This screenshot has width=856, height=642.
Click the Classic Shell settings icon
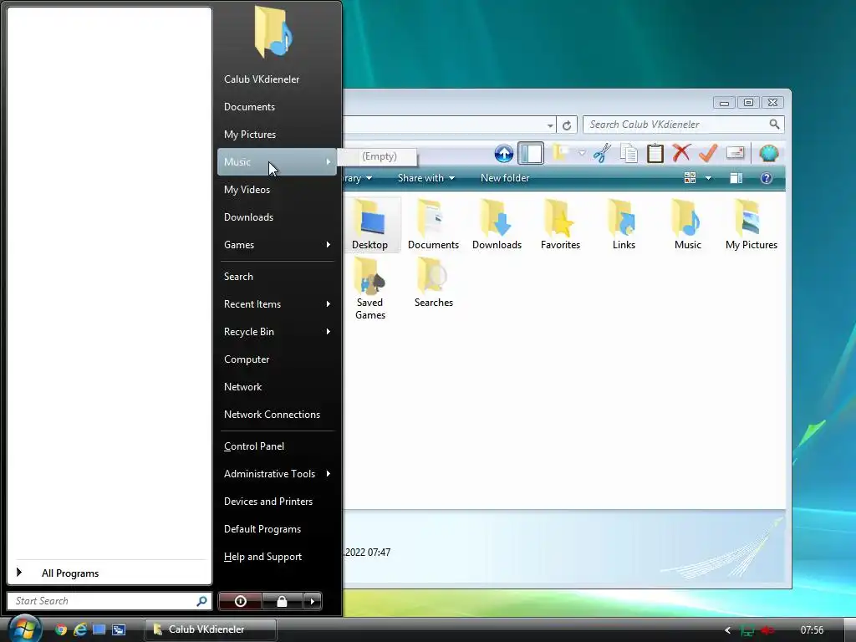[769, 154]
